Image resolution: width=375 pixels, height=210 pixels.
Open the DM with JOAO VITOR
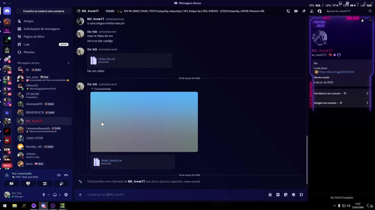44,138
